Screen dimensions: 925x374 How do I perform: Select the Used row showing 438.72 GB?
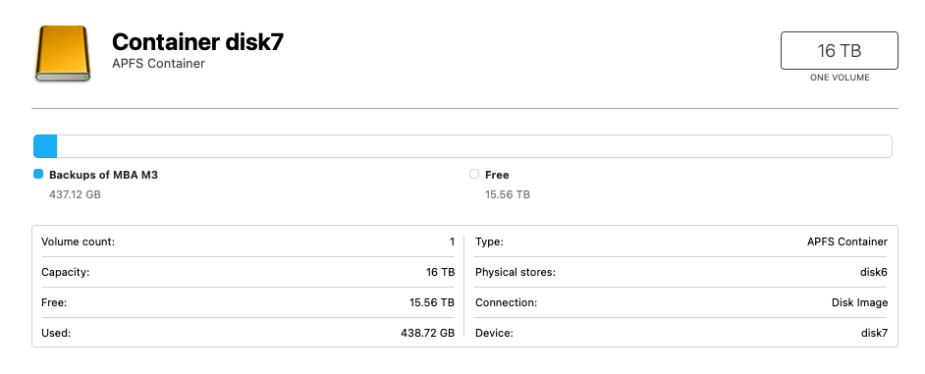pyautogui.click(x=247, y=333)
